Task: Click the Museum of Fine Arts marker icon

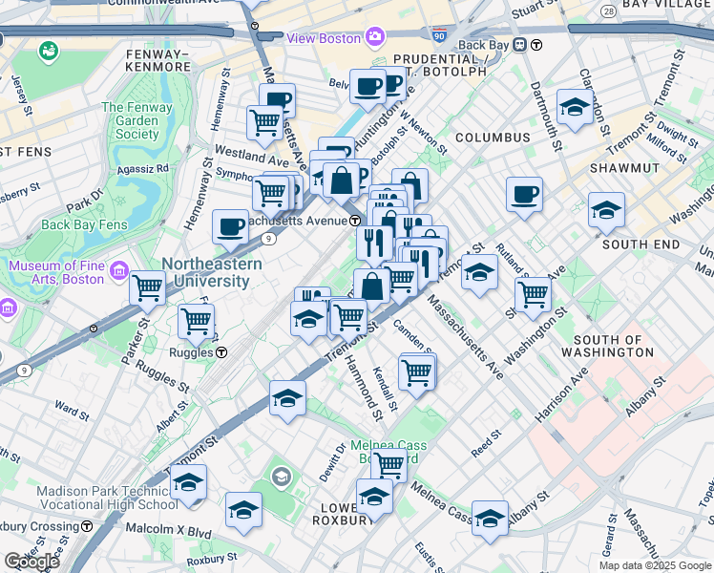Action: pos(119,271)
